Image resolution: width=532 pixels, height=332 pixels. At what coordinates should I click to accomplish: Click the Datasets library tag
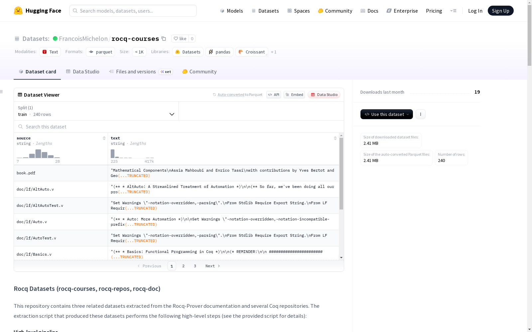point(188,52)
